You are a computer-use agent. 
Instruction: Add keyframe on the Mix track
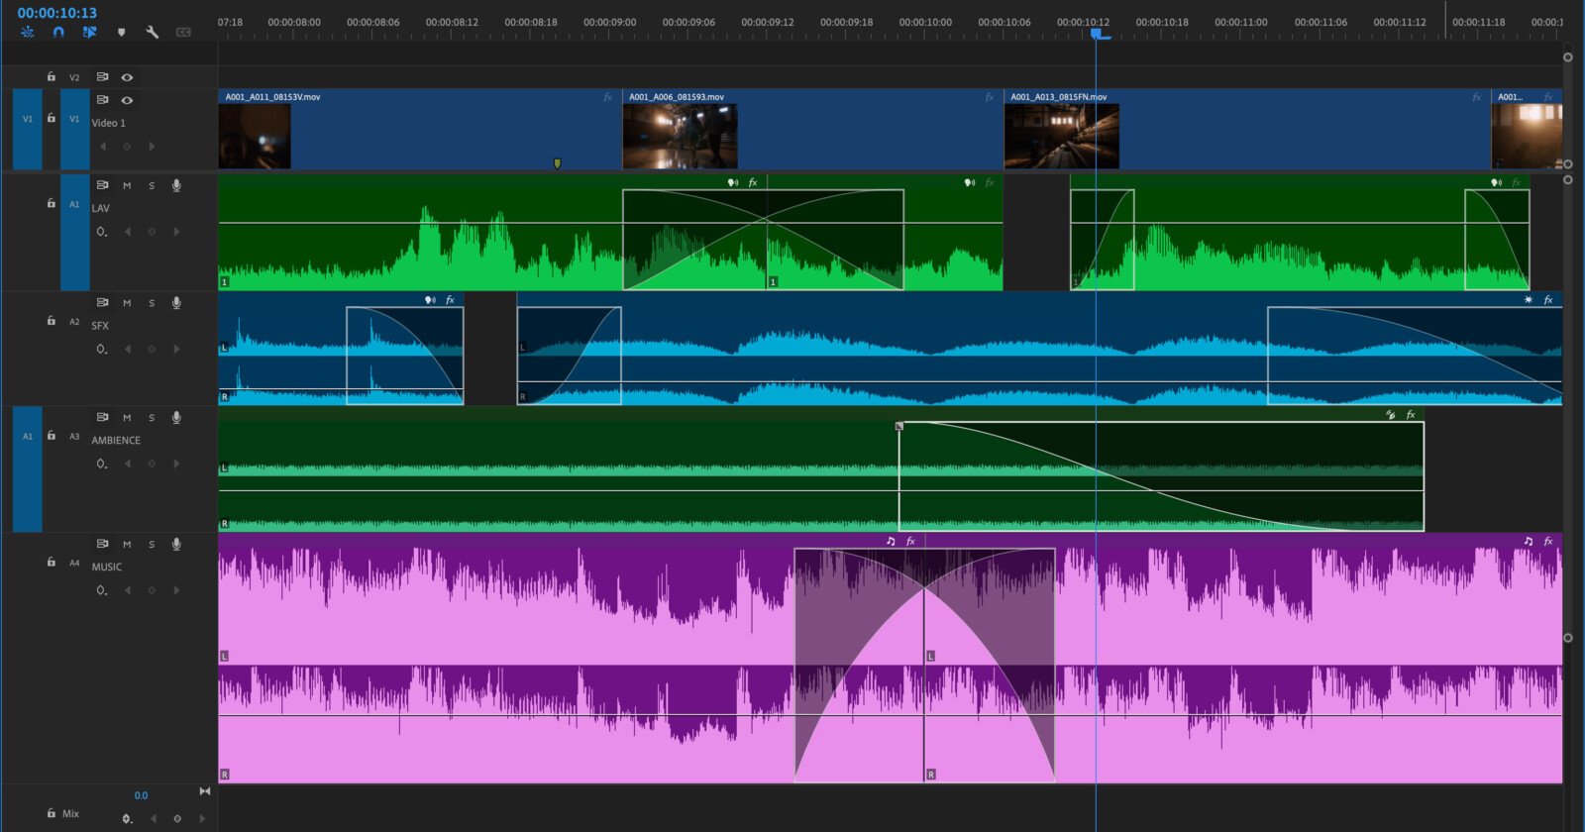click(x=177, y=818)
